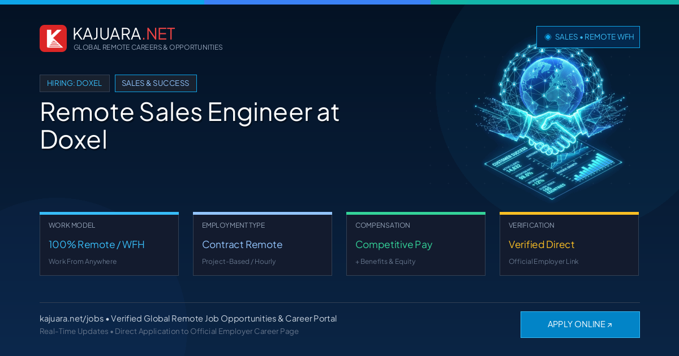Click the SALES • REMOTE WFH badge
This screenshot has height=356, width=679.
[588, 37]
